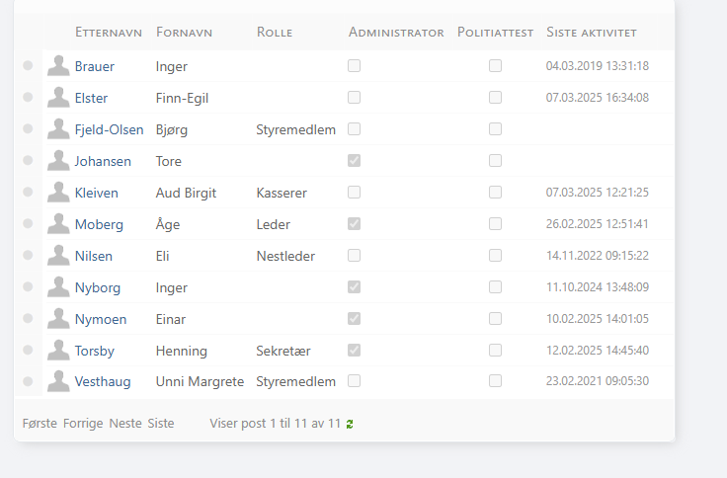The image size is (727, 478).
Task: Click the avatar icon for Kleiven
Action: 58,193
